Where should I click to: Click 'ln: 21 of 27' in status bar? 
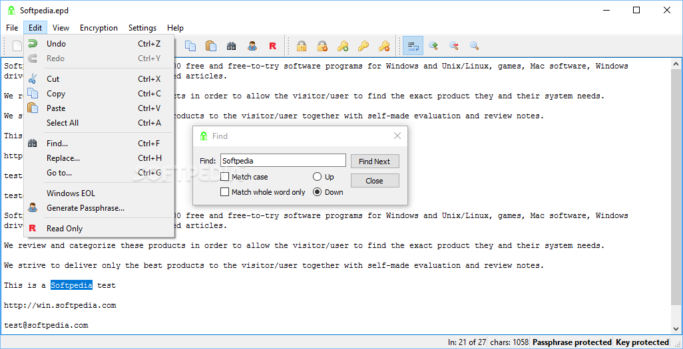(x=467, y=342)
